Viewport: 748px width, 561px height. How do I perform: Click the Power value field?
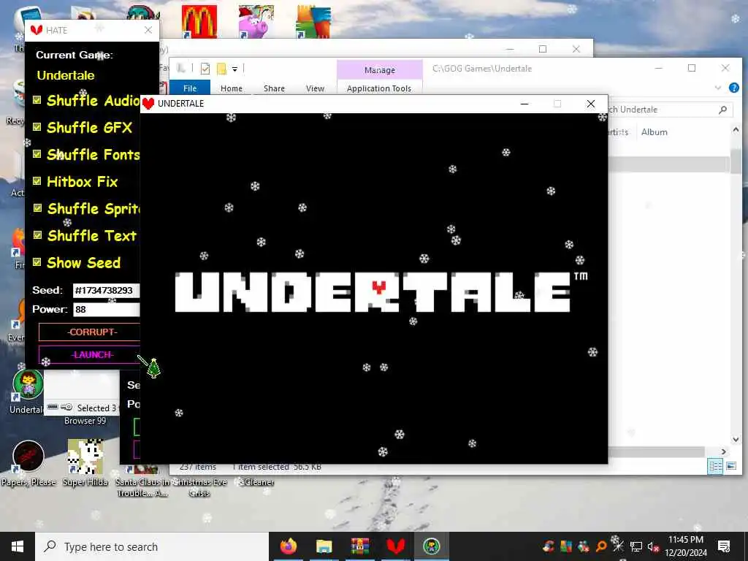[x=107, y=310]
